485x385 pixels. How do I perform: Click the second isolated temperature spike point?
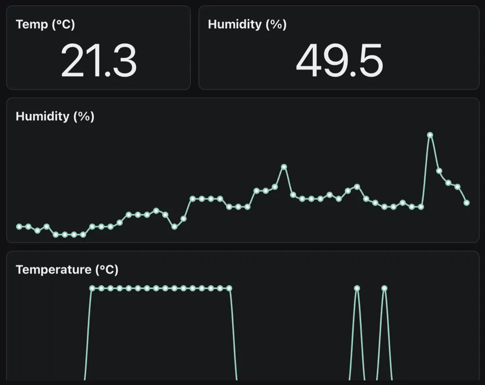tap(385, 288)
